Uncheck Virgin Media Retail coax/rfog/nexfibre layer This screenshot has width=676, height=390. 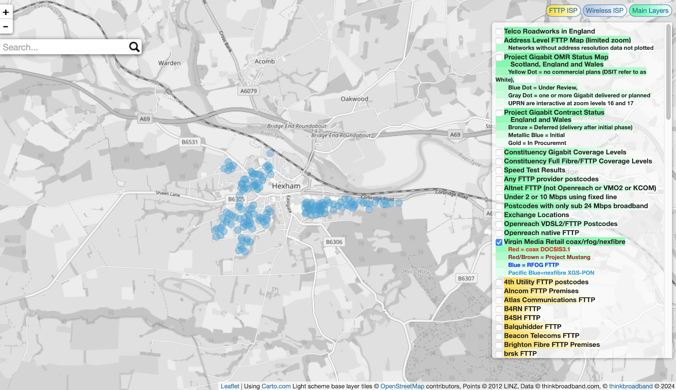(499, 242)
